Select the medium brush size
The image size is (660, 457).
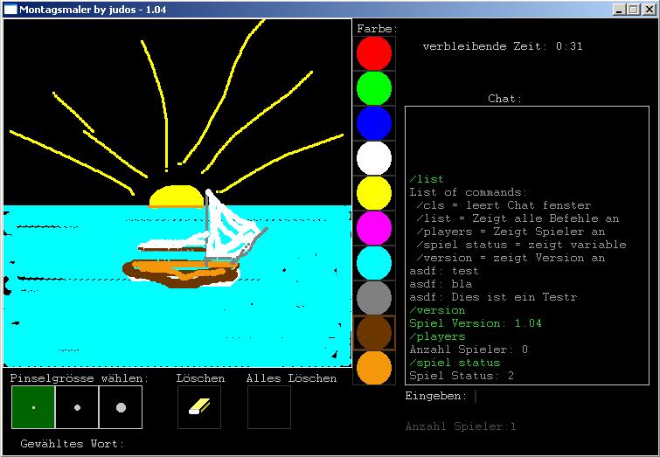(x=77, y=407)
